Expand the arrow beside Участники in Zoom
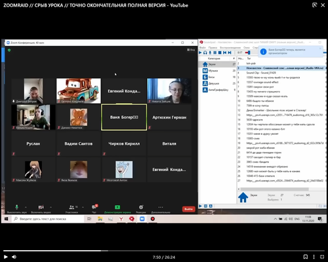 [x=83, y=207]
